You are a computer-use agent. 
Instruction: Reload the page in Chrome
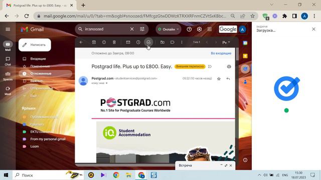(27, 16)
